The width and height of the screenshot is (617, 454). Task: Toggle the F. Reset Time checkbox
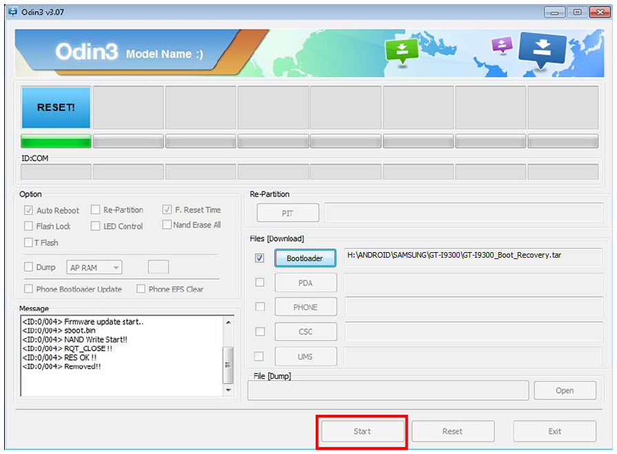[x=167, y=209]
